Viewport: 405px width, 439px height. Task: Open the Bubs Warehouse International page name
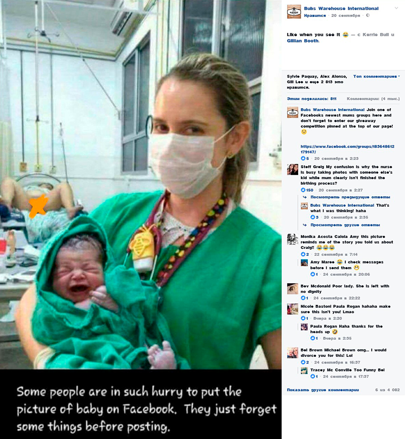point(341,9)
